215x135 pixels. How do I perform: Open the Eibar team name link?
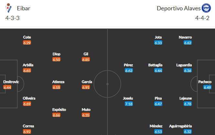pos(24,8)
